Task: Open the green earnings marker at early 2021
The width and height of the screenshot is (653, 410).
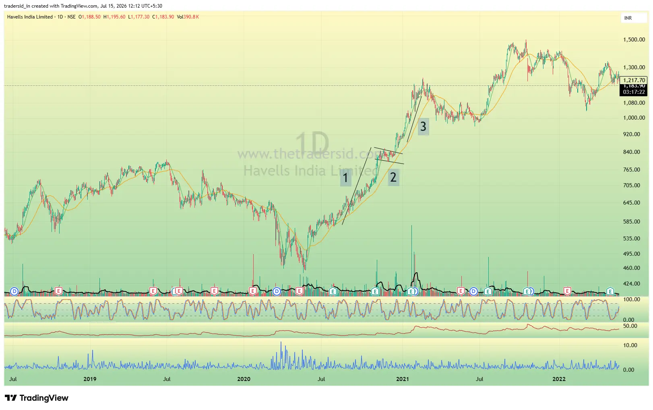Action: pyautogui.click(x=411, y=291)
